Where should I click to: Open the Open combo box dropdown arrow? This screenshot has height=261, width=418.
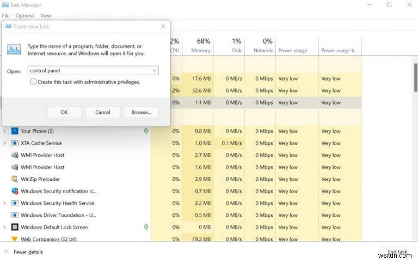[155, 71]
